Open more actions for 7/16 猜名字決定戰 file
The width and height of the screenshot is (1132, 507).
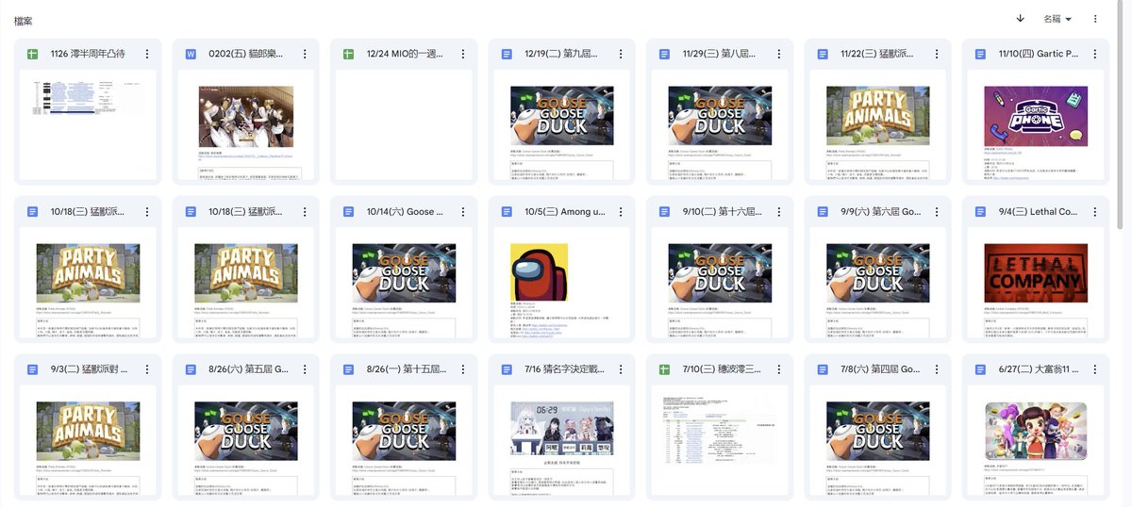point(621,369)
